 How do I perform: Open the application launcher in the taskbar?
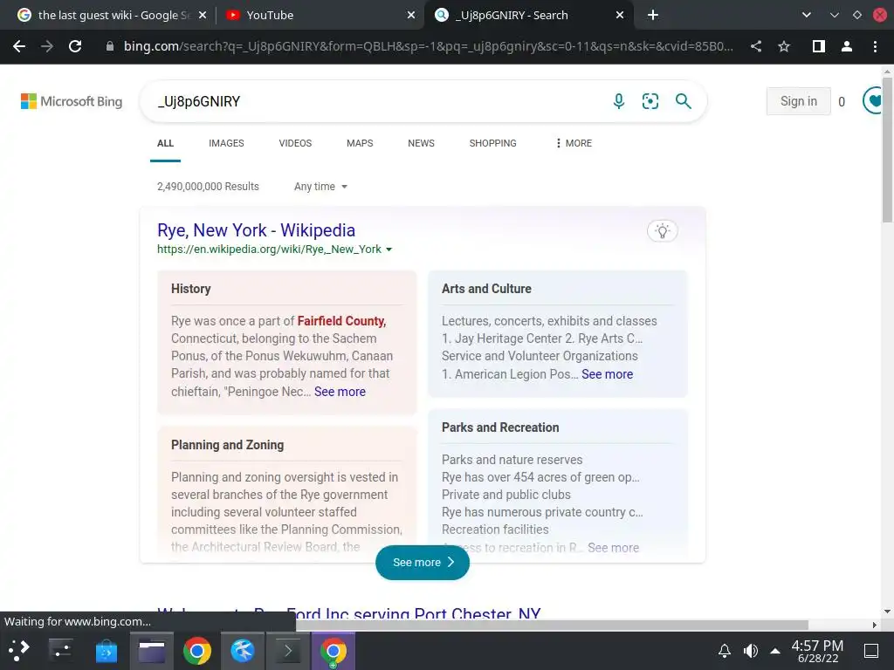click(x=19, y=650)
